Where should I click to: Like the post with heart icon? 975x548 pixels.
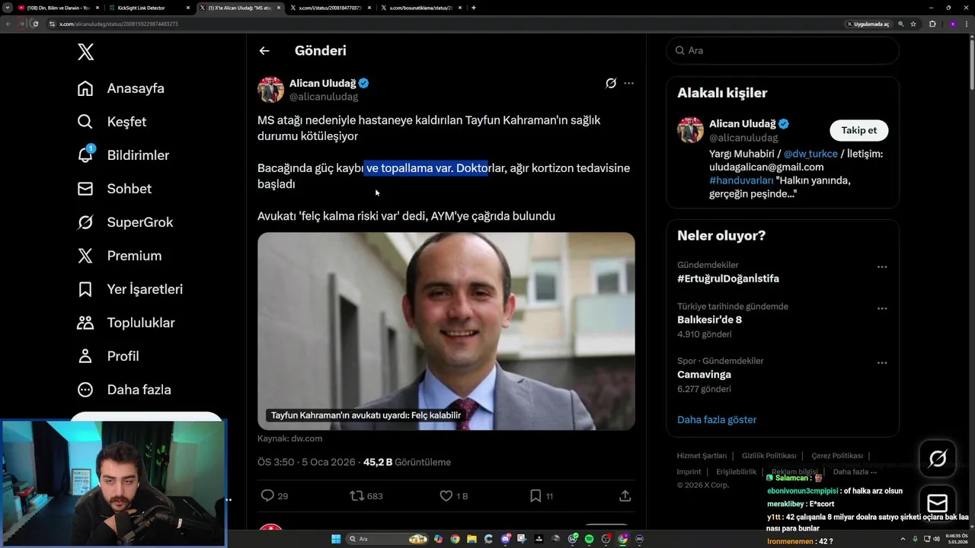click(446, 495)
